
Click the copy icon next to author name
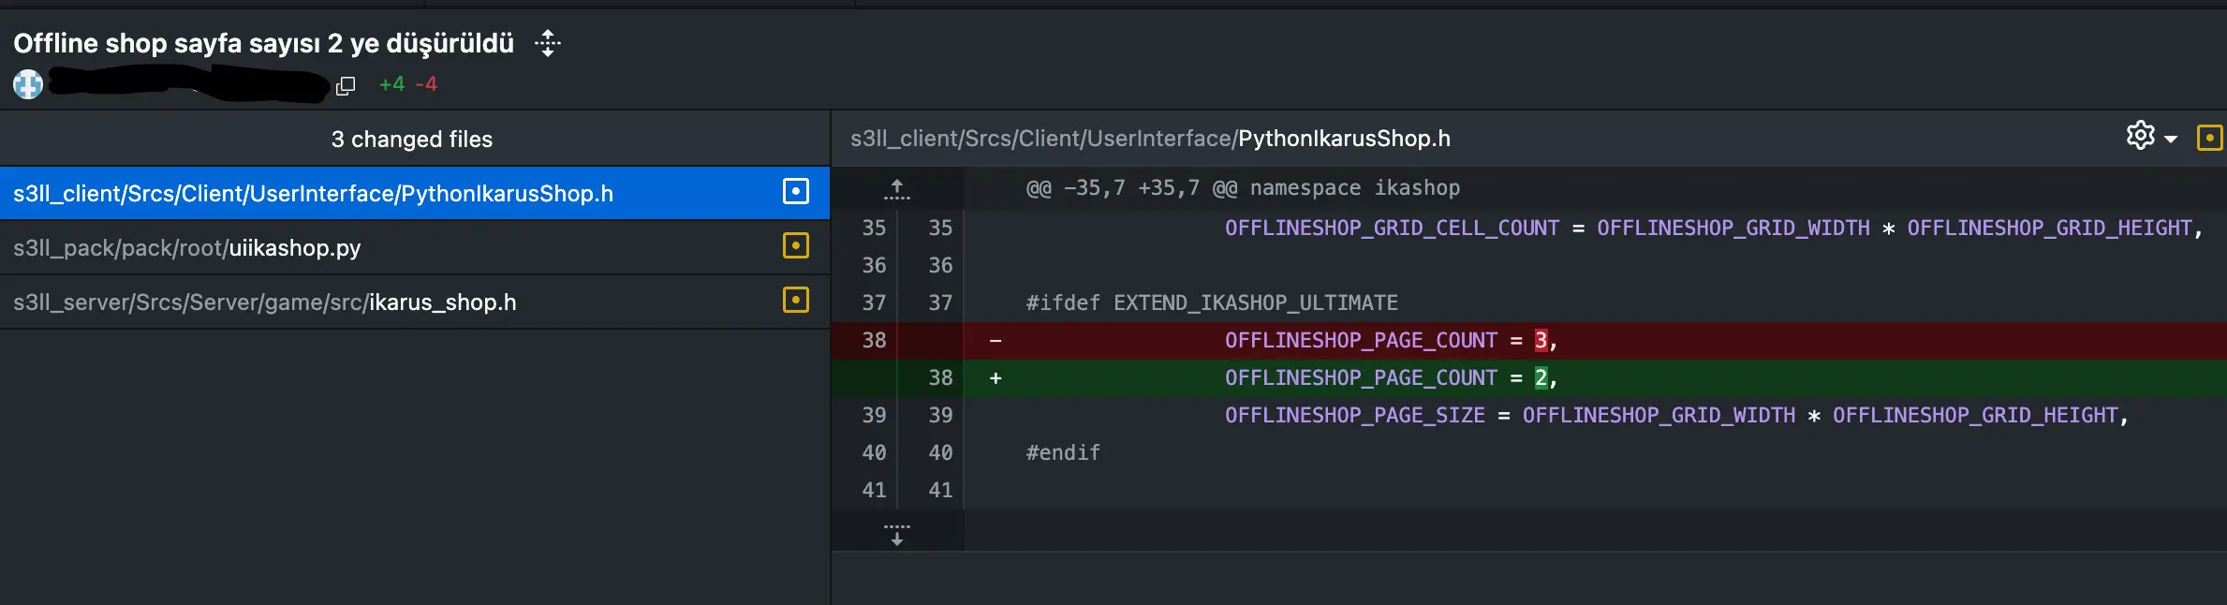click(x=346, y=86)
